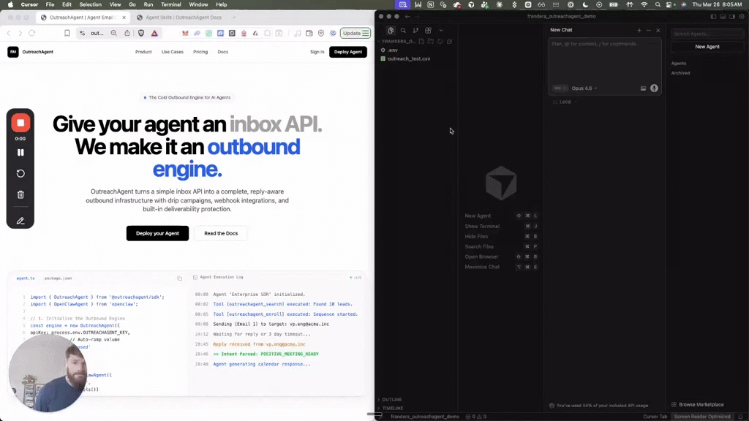Reload the browser page

[32, 34]
